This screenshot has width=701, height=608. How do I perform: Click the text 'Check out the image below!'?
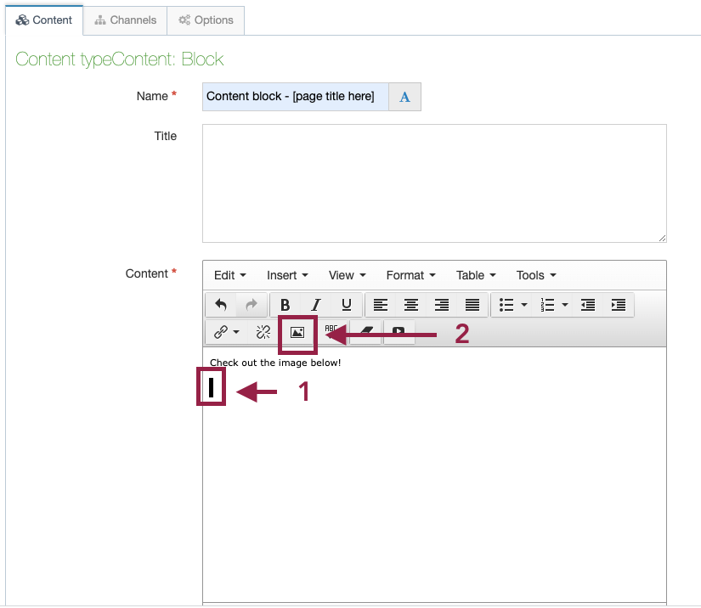point(275,363)
